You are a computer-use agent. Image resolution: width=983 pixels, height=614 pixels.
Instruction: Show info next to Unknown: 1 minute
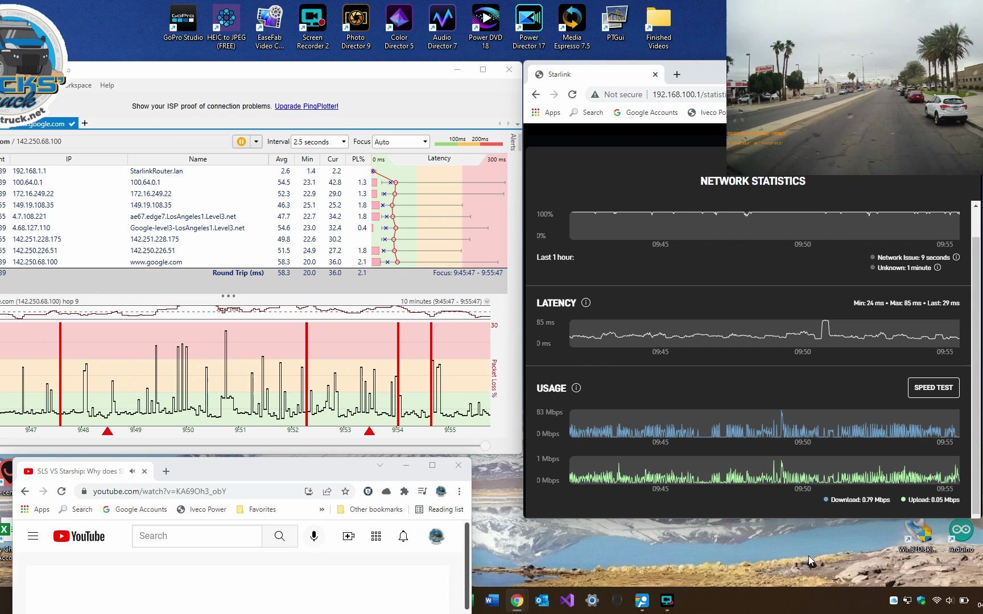(x=937, y=268)
